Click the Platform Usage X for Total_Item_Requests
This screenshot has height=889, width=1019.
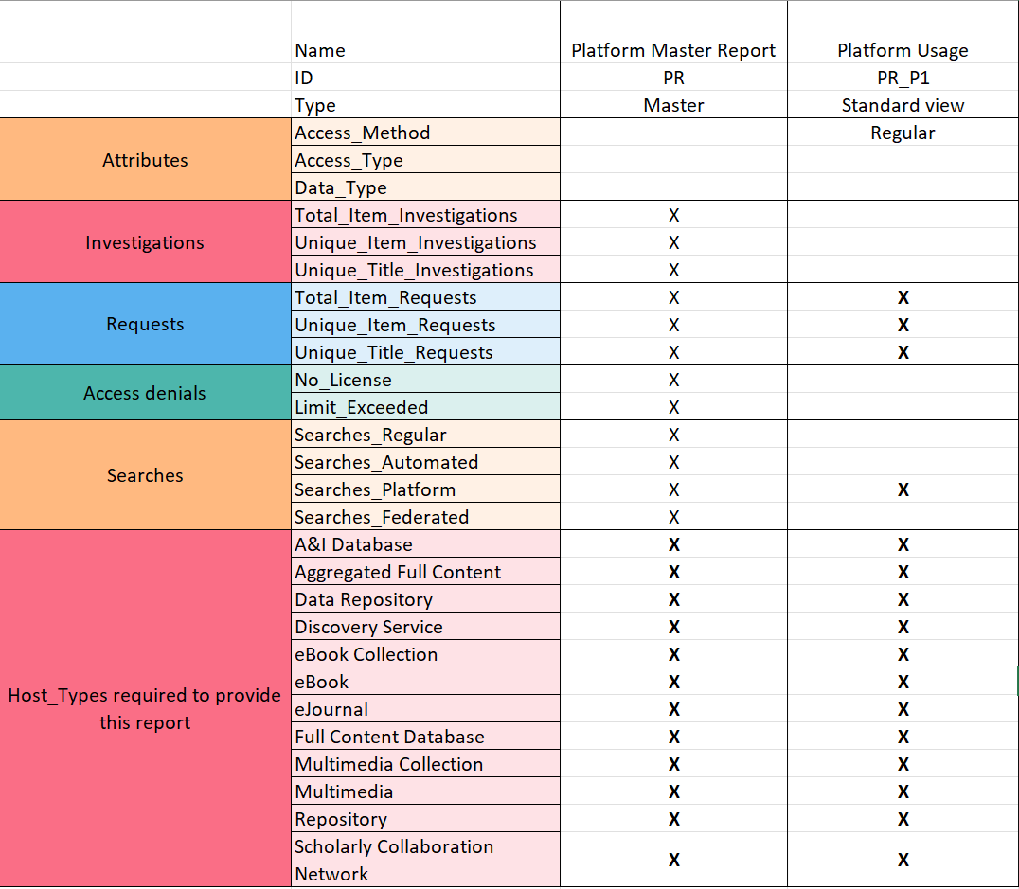[x=903, y=297]
